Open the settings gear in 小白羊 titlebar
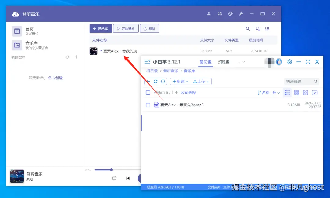330x198 pixels. [289, 62]
